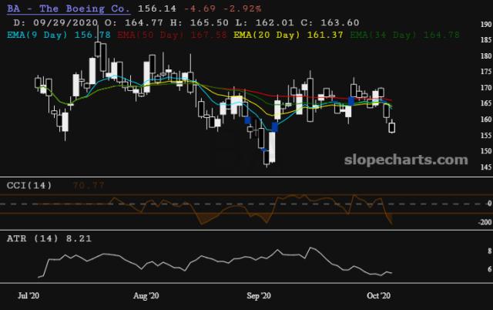Click the 145 price axis label
Image resolution: width=493 pixels, height=310 pixels.
pyautogui.click(x=464, y=167)
